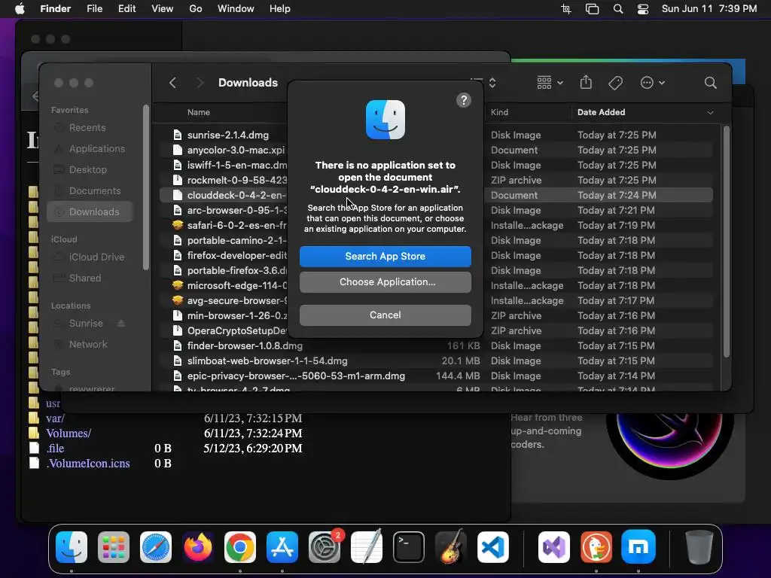
Task: Select anycolor-3.0-mac.xpi file
Action: [436, 150]
